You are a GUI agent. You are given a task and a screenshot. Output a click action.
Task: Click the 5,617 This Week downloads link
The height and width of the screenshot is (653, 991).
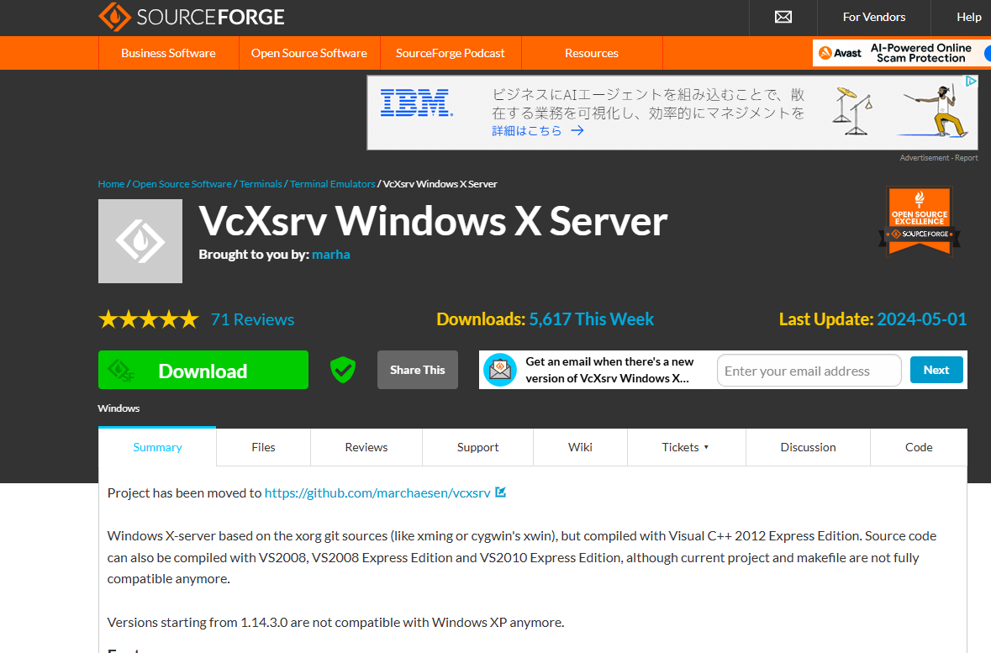pos(591,319)
